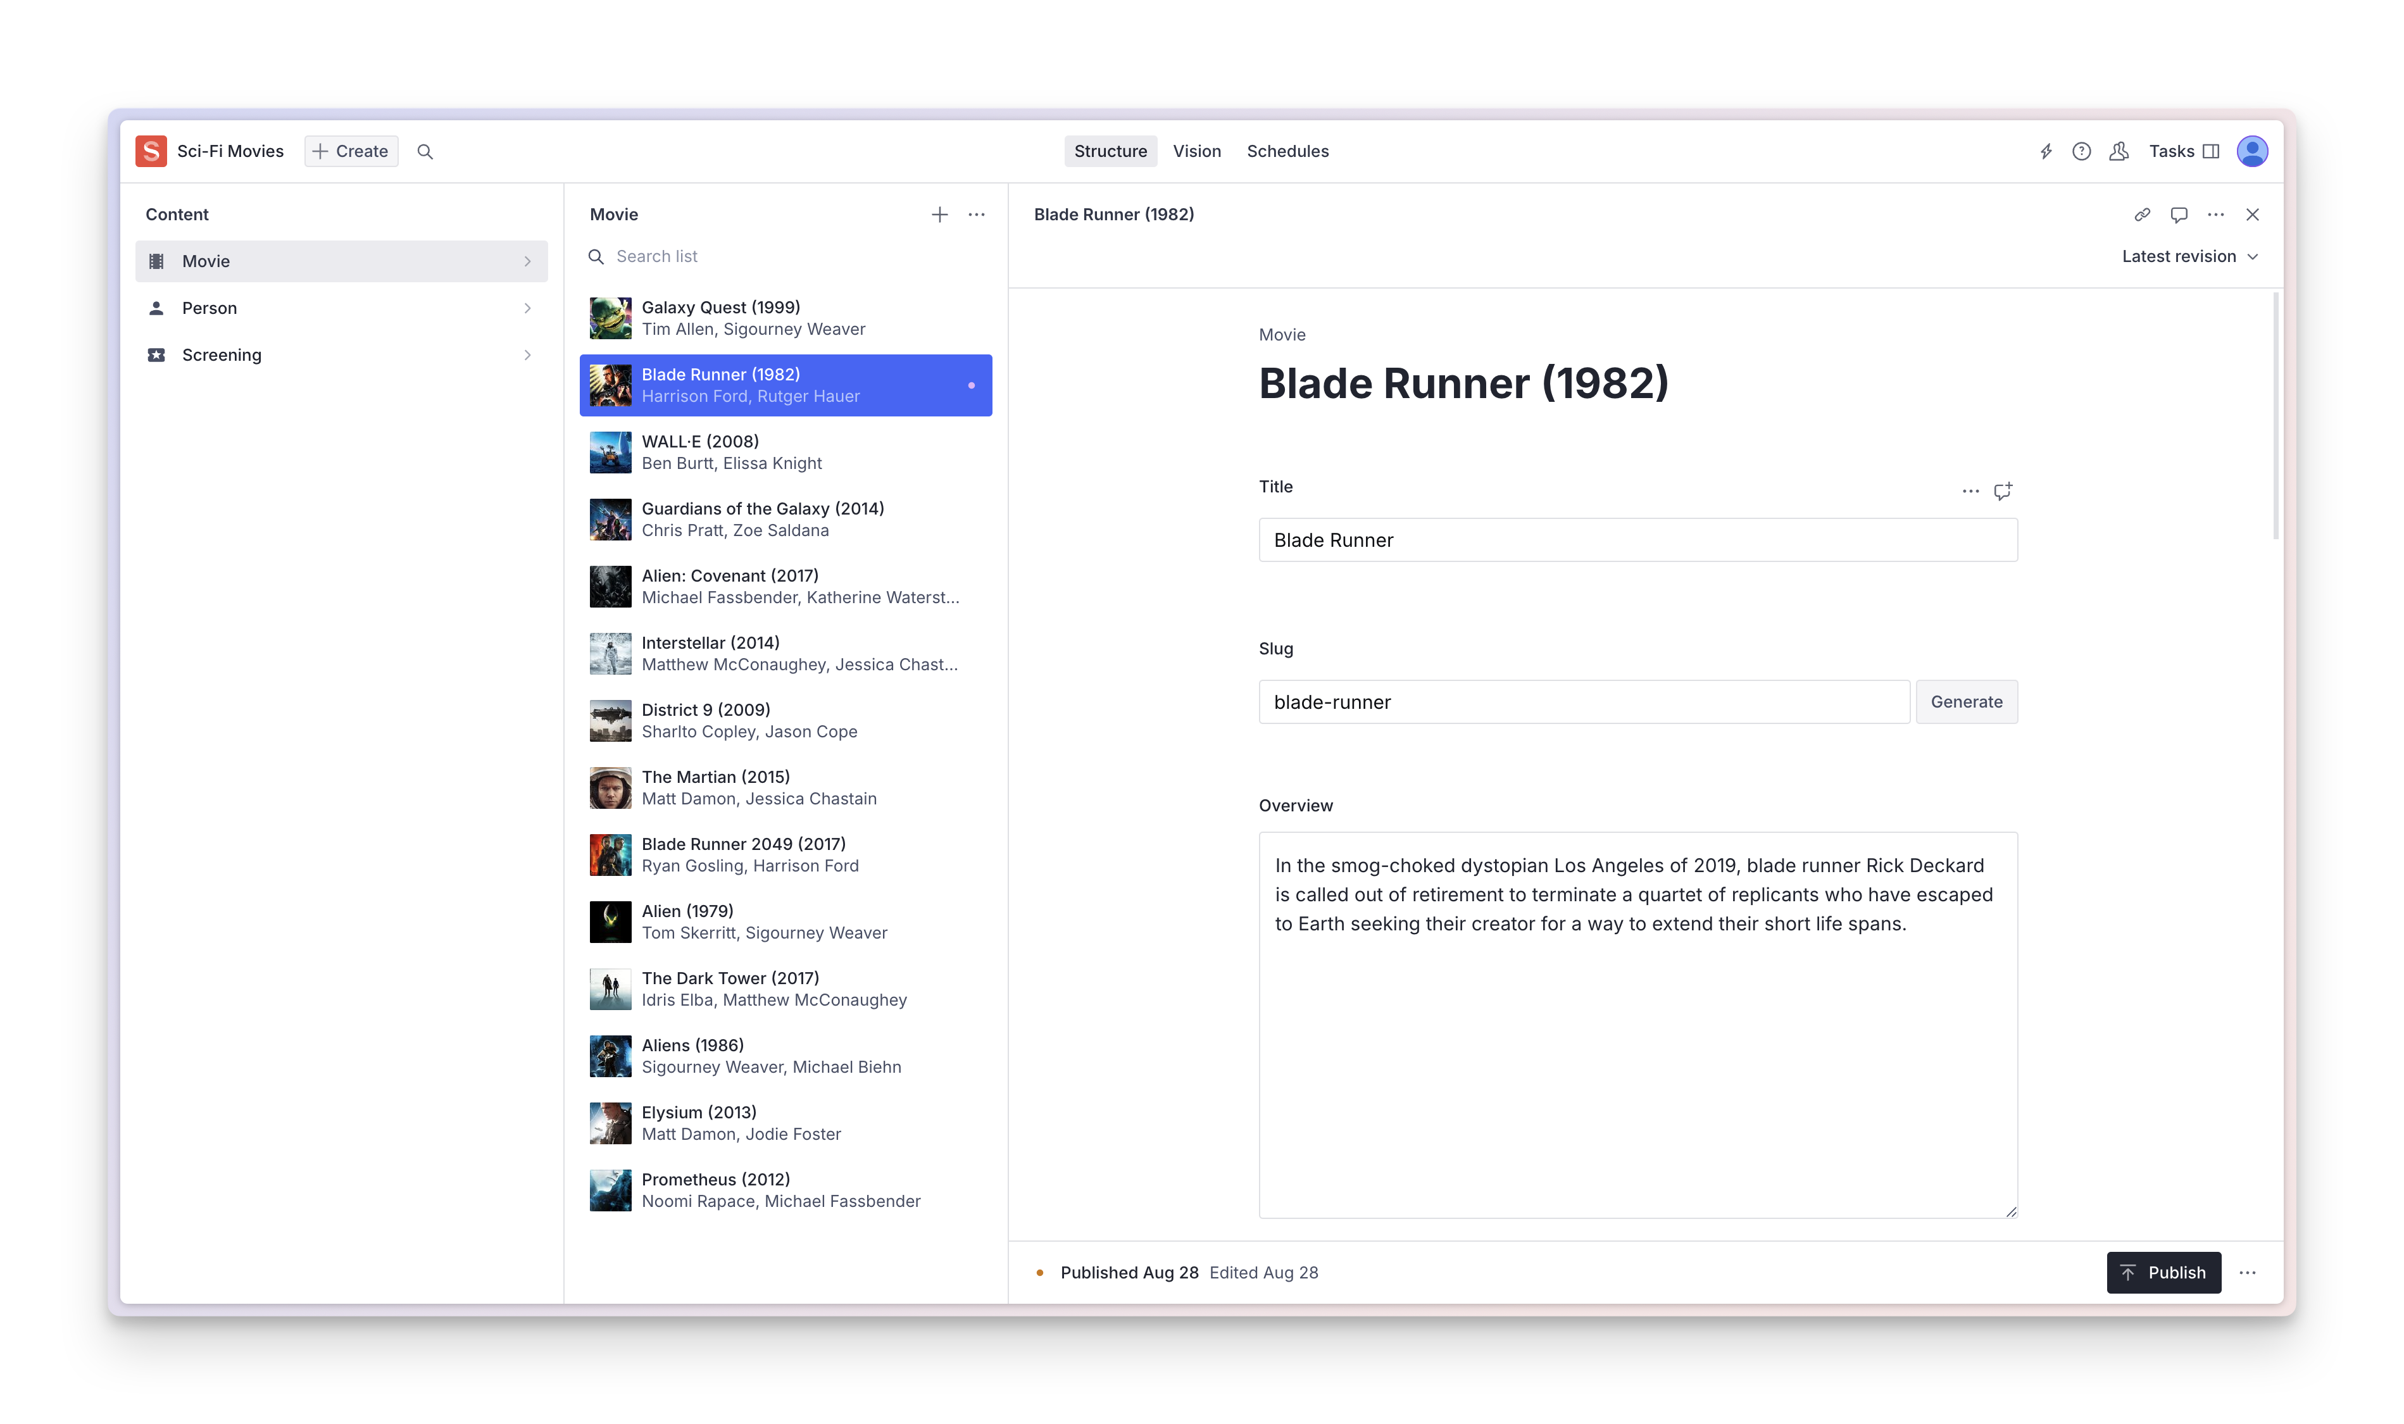Select the WALL·E (2008) thumbnail
Screen dimensions: 2404x1424
click(x=610, y=453)
